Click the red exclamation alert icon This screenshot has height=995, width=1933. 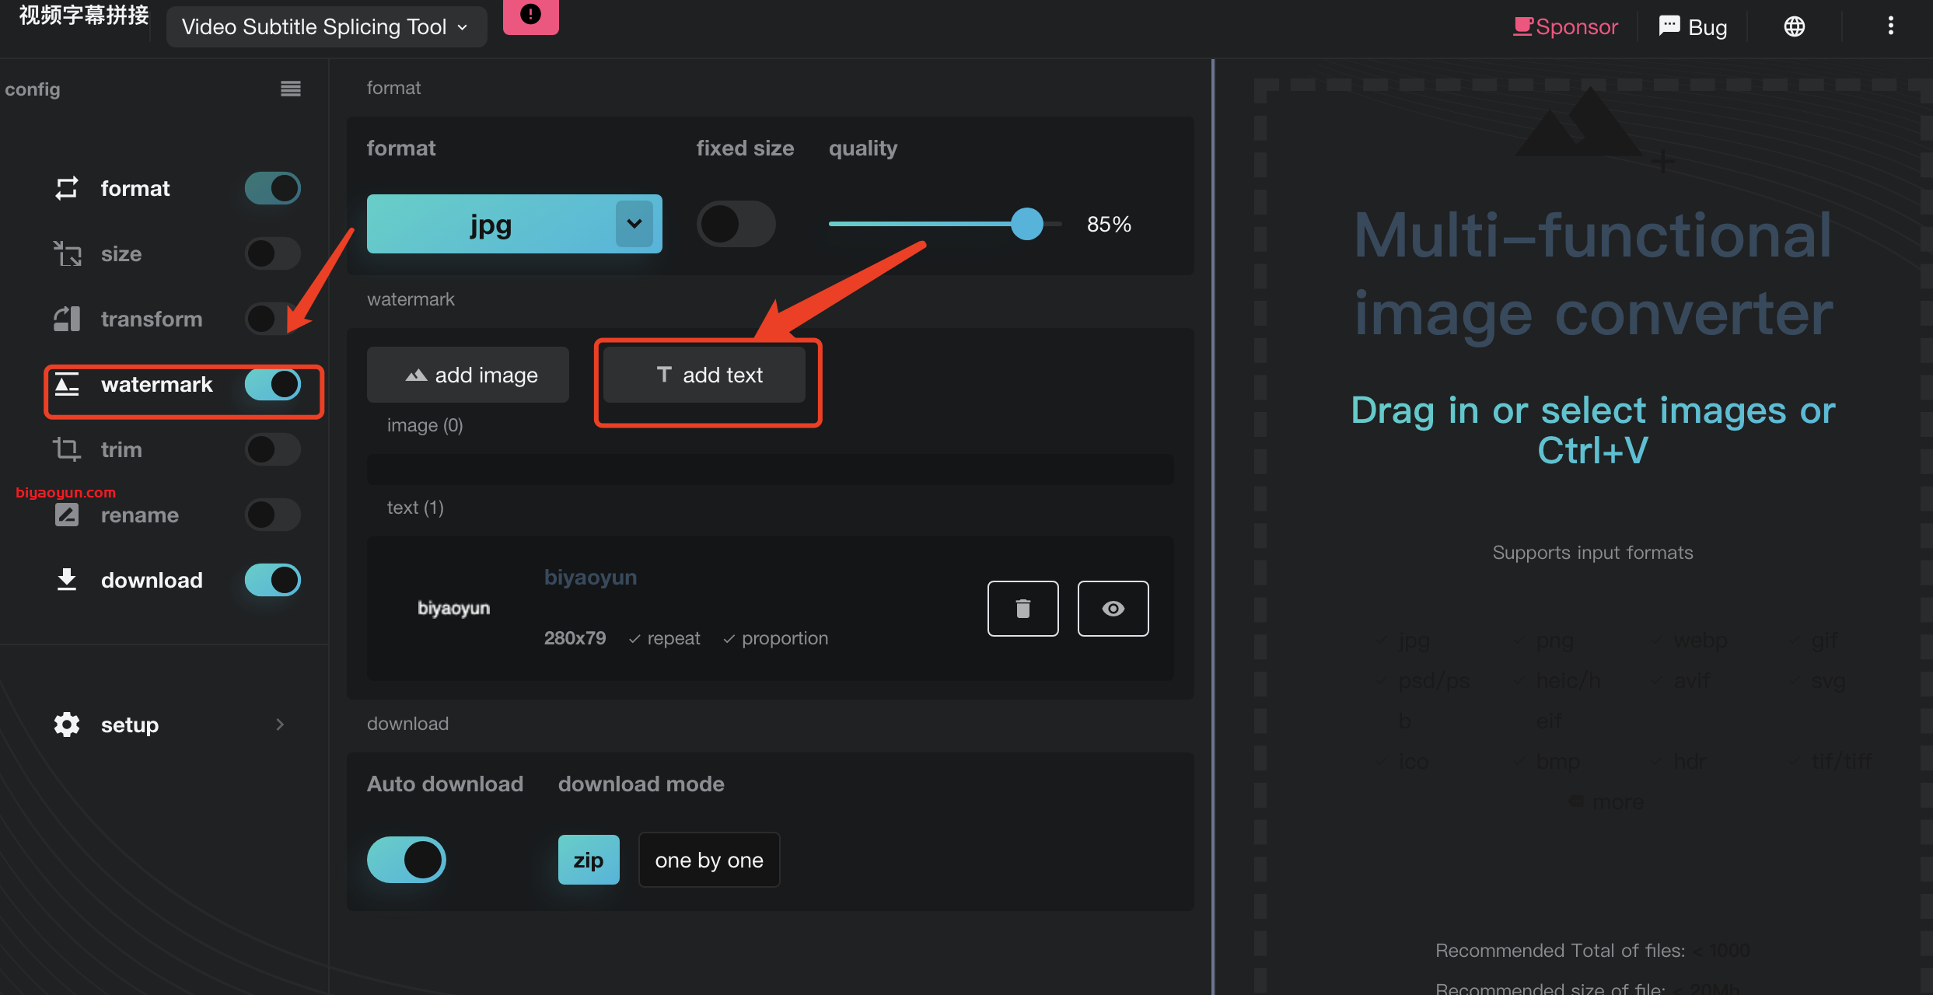530,14
